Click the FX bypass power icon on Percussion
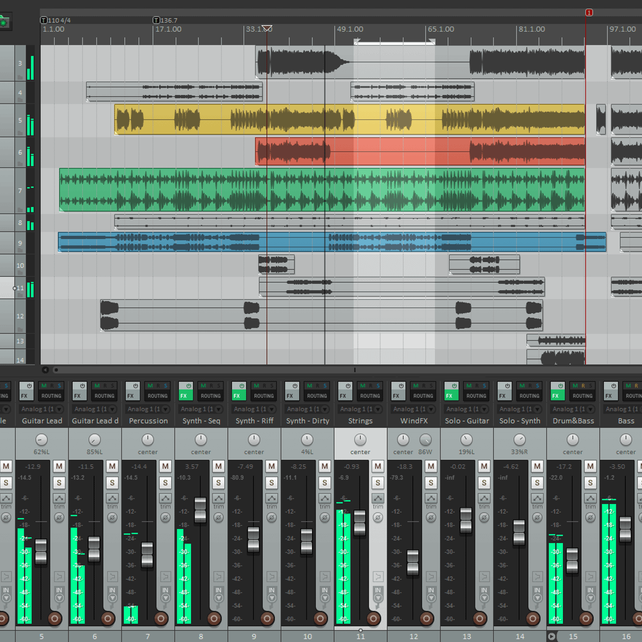This screenshot has height=642, width=642. [x=135, y=386]
